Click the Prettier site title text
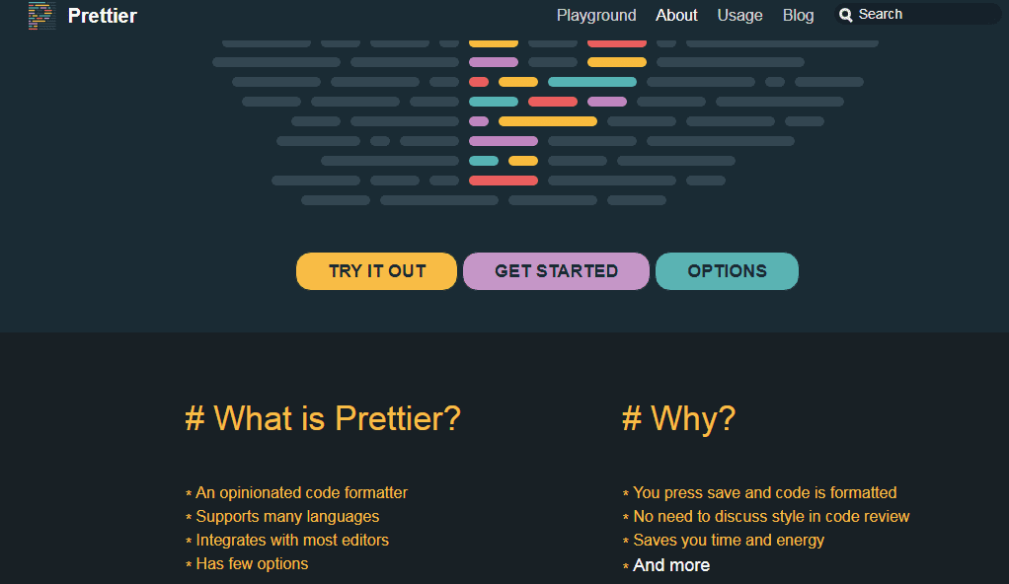 103,16
